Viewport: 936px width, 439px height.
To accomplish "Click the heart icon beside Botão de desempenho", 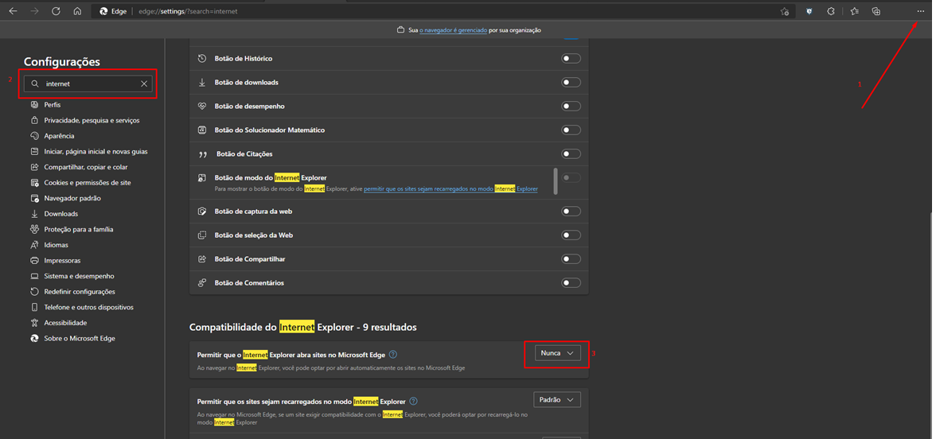I will (202, 107).
